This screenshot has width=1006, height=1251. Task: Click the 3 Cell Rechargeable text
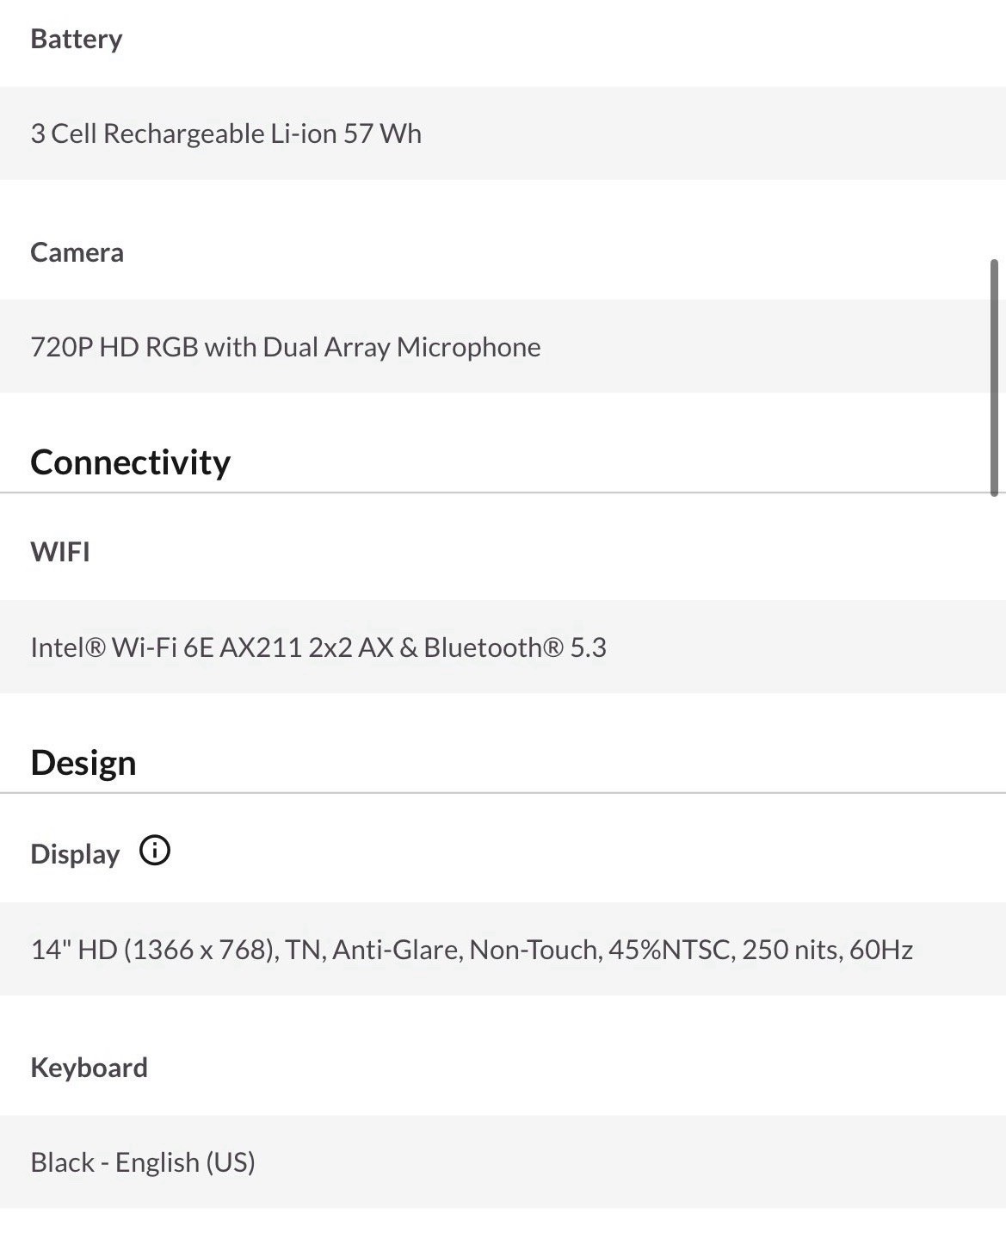(147, 133)
